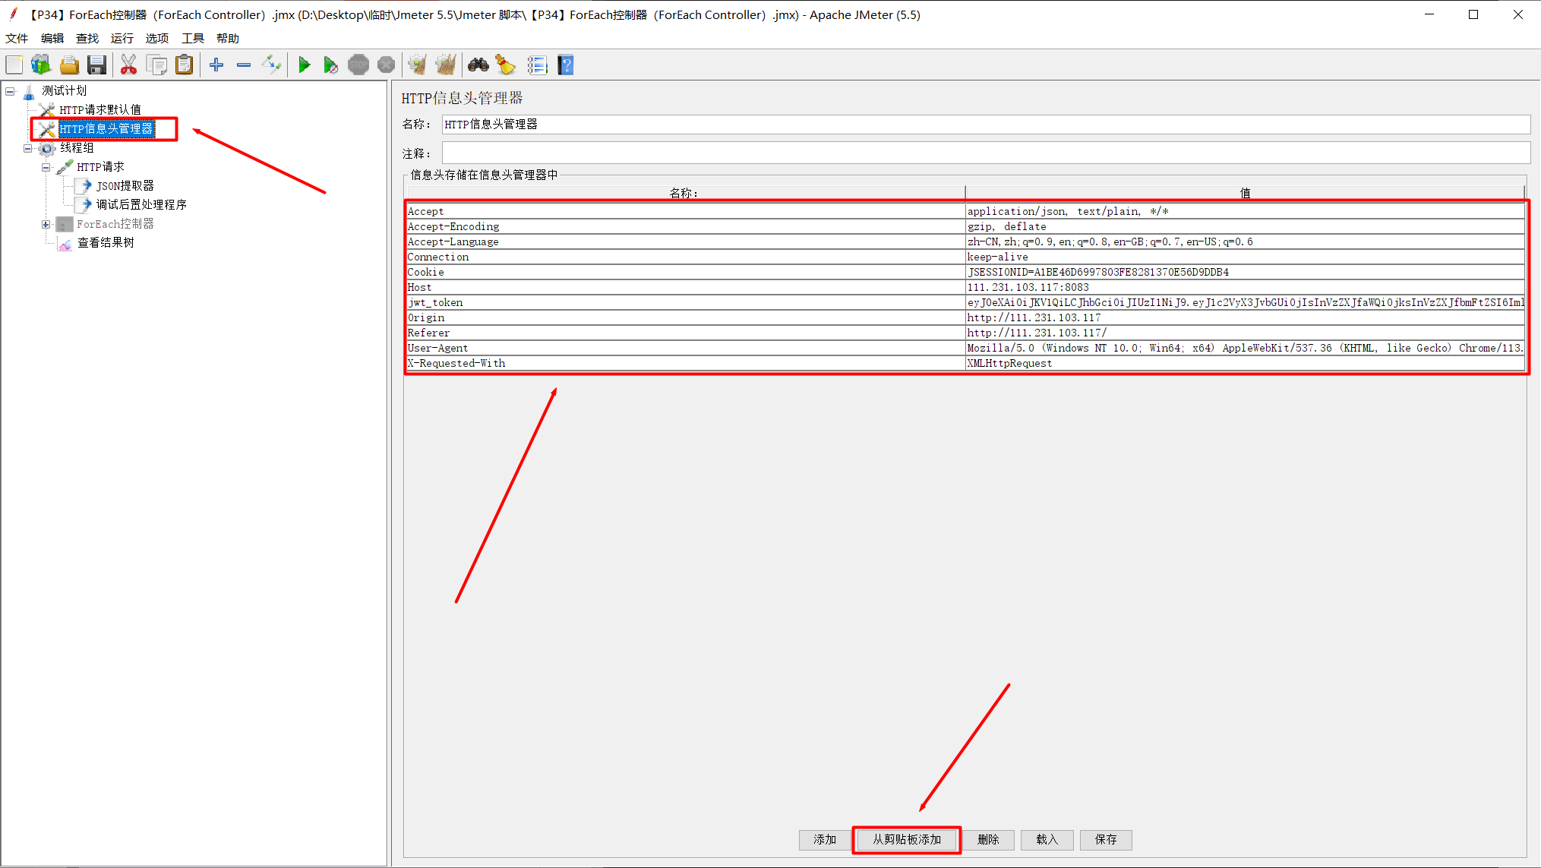Select the Cookie header name cell
Viewport: 1541px width, 868px height.
coord(685,273)
